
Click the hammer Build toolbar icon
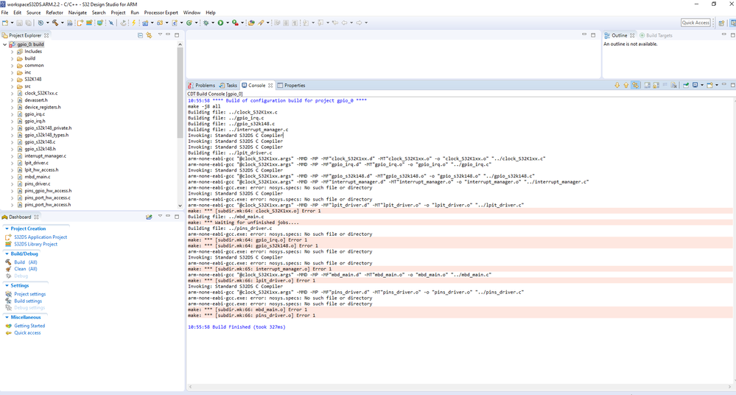(55, 23)
